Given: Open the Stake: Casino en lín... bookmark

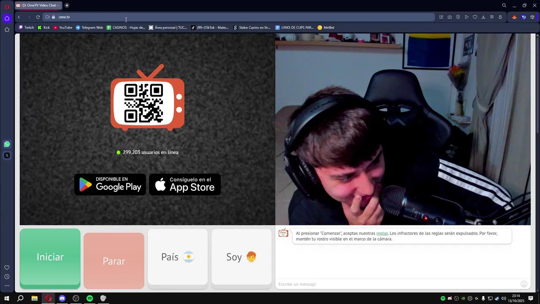Looking at the screenshot, I should (252, 27).
